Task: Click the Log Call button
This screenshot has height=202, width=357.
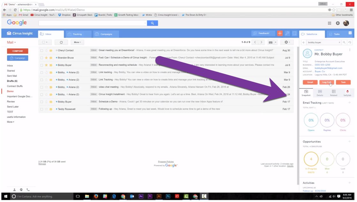Action: coord(326,82)
